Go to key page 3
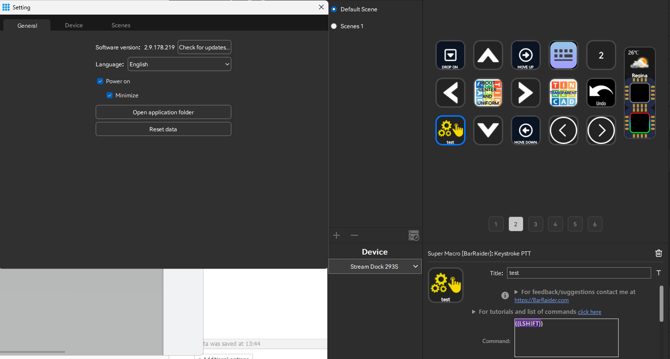 [x=535, y=224]
